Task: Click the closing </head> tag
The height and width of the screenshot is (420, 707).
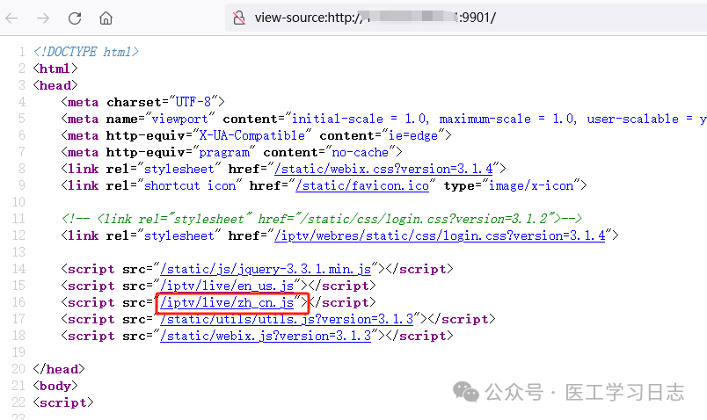Action: coord(59,369)
